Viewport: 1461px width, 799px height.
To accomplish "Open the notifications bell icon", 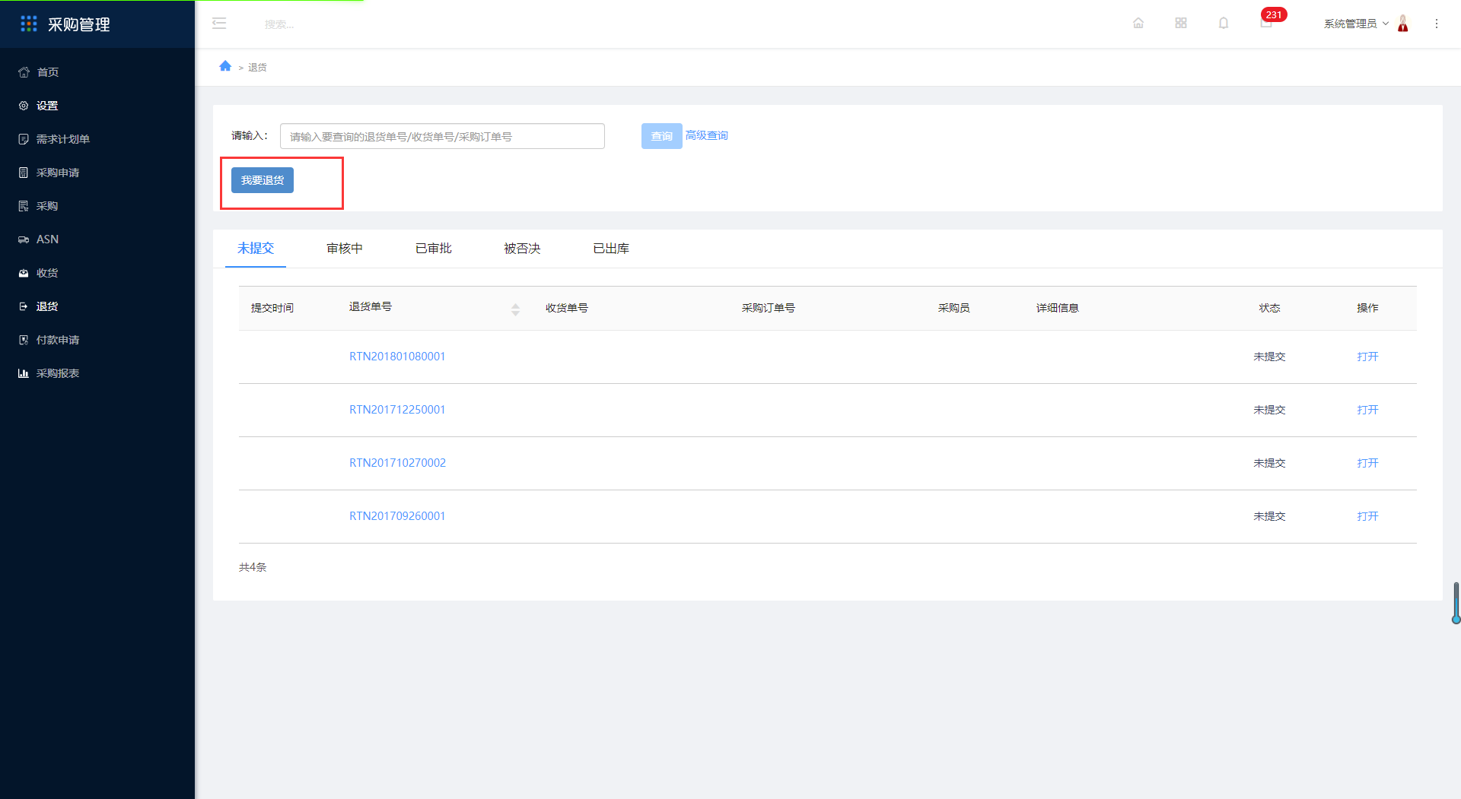I will pos(1224,23).
